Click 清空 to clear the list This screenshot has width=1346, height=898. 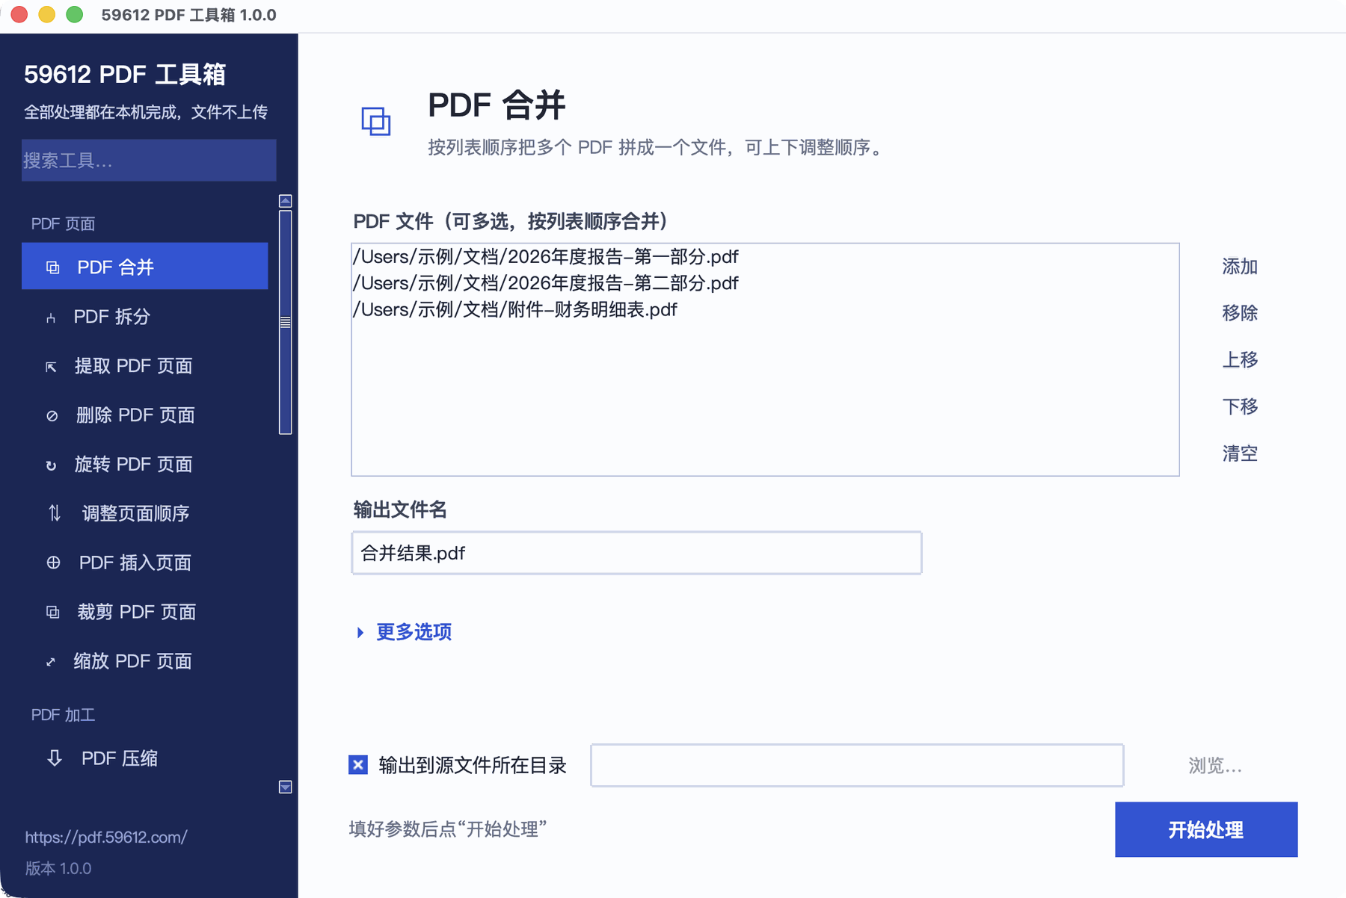1240,453
